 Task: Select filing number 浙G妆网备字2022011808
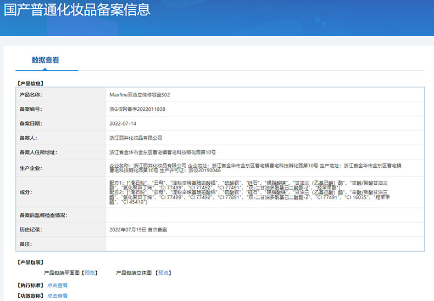pyautogui.click(x=137, y=109)
